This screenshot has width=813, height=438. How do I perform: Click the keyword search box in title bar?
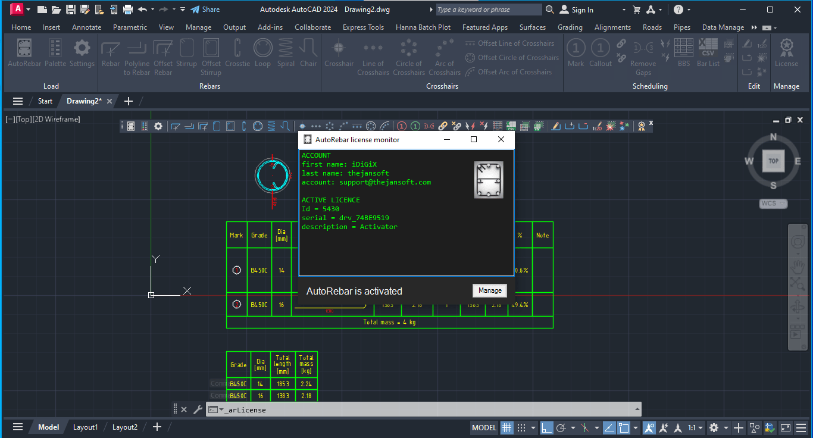(x=488, y=10)
